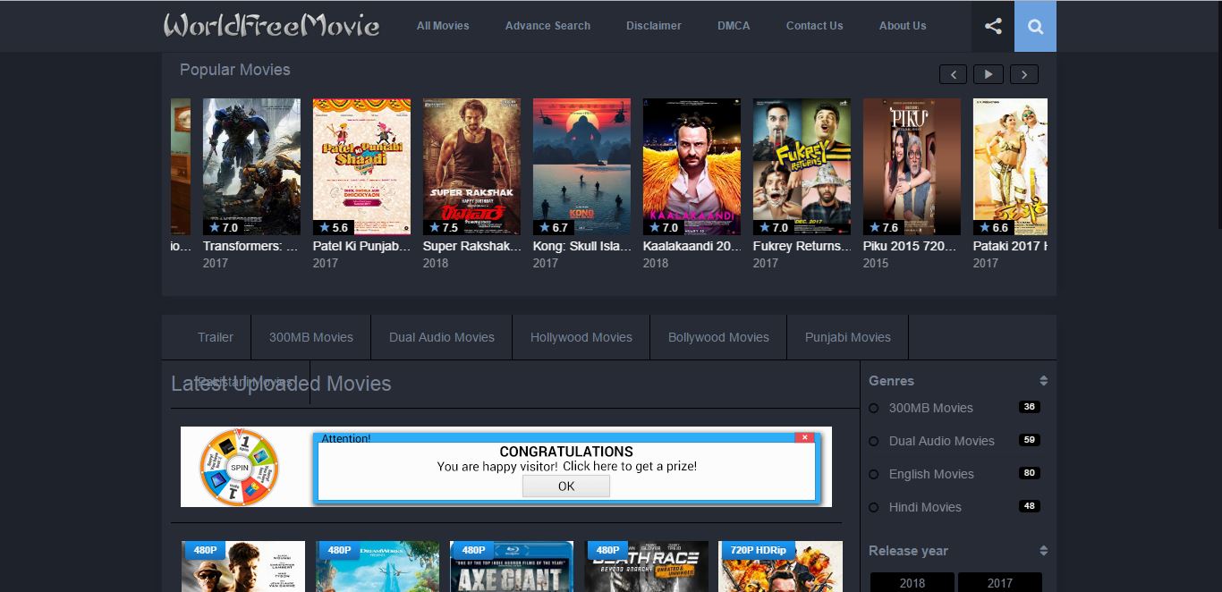Open the About Us page
The width and height of the screenshot is (1222, 592).
click(x=903, y=26)
